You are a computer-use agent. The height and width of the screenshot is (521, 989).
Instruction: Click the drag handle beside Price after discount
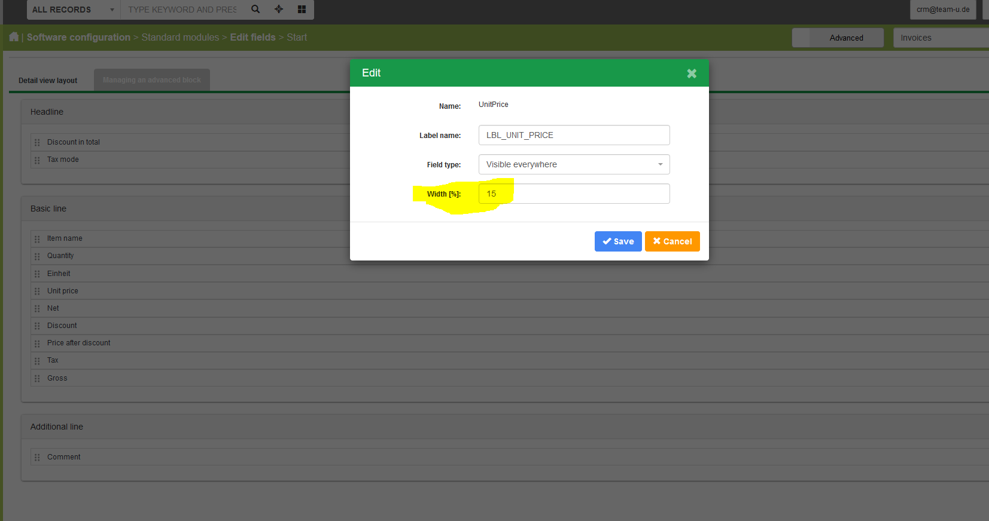coord(37,344)
